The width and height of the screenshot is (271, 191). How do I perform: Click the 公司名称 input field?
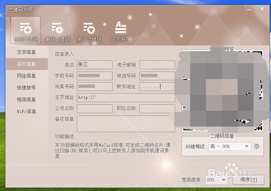pyautogui.click(x=95, y=109)
